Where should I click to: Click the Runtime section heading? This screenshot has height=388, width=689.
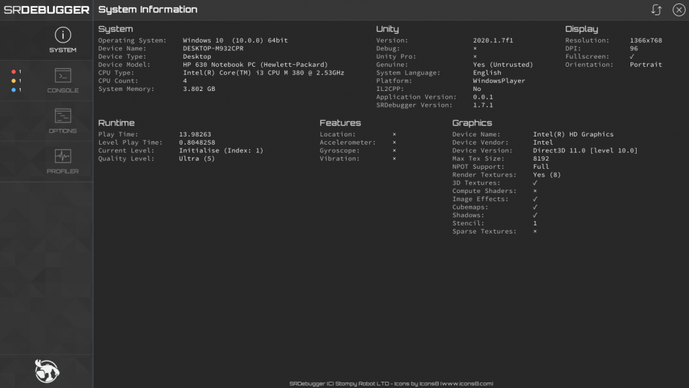116,123
